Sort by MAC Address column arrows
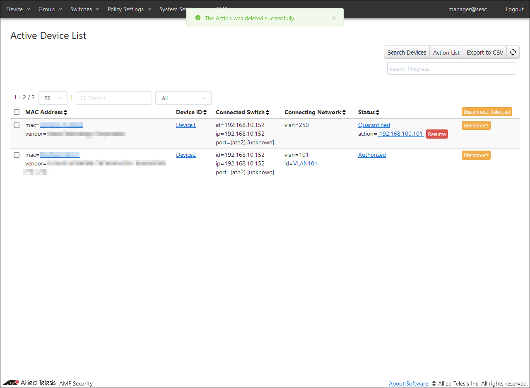Image resolution: width=530 pixels, height=388 pixels. [x=65, y=113]
